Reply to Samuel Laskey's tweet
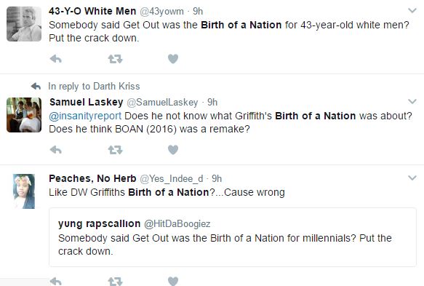The width and height of the screenshot is (424, 286). point(56,150)
